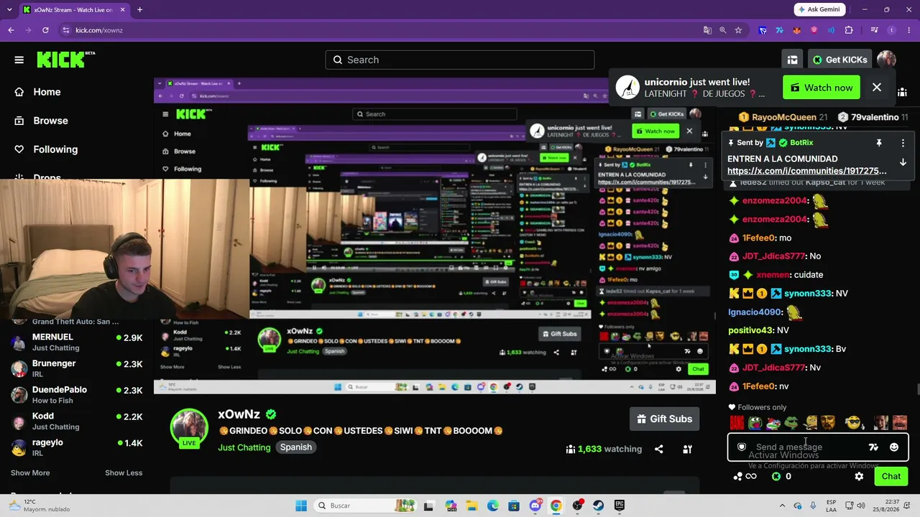The image size is (920, 517).
Task: Expand recommended channels with Show More
Action: point(30,472)
